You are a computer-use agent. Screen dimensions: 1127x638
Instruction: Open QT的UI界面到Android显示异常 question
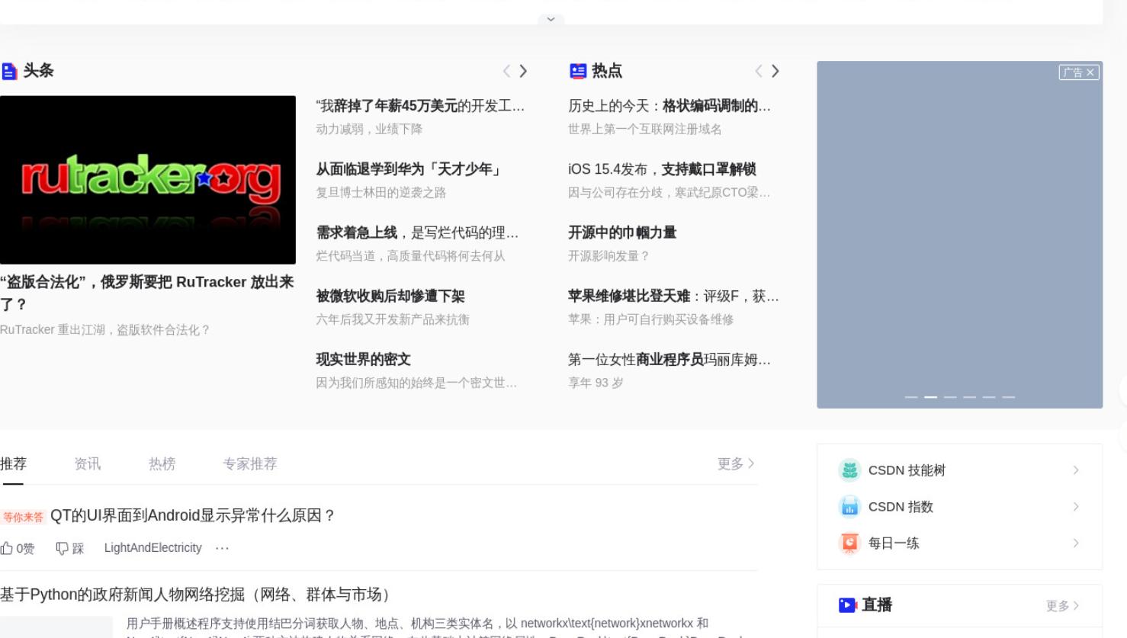pyautogui.click(x=193, y=516)
